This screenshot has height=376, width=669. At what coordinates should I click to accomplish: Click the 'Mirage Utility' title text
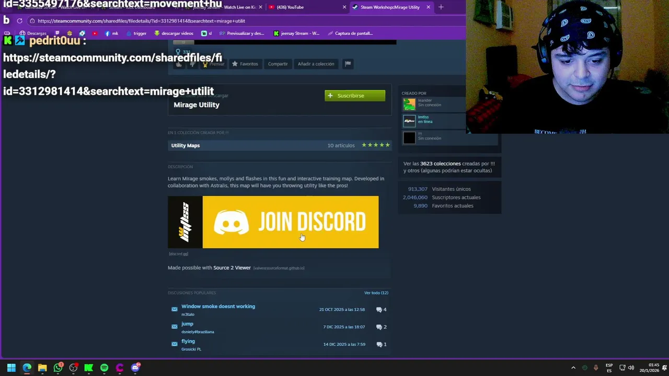[x=197, y=105]
